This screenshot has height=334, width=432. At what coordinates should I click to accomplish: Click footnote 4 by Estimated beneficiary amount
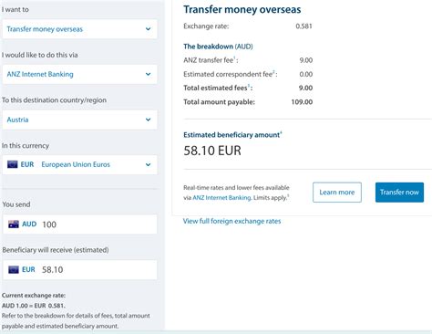click(281, 132)
